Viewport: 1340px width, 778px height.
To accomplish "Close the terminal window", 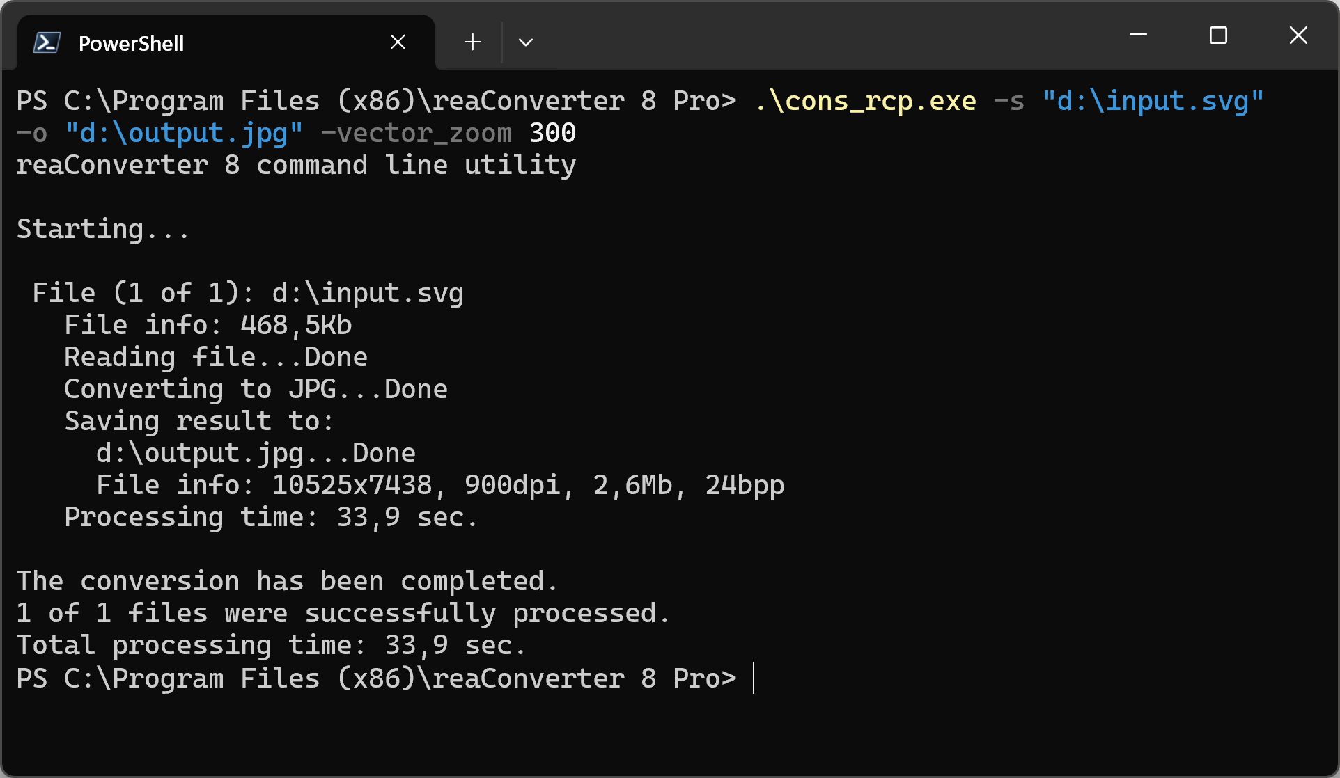I will coord(1298,35).
